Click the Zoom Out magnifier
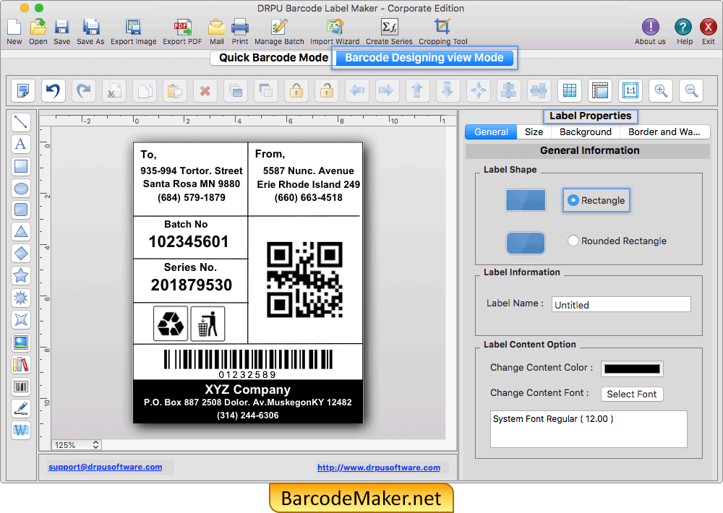The image size is (723, 513). click(x=691, y=90)
